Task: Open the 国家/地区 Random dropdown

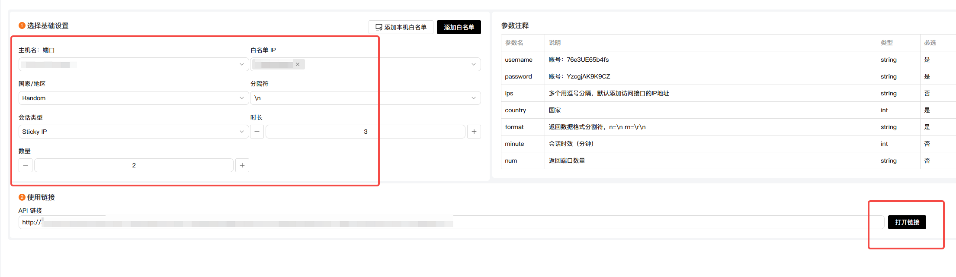Action: 133,98
